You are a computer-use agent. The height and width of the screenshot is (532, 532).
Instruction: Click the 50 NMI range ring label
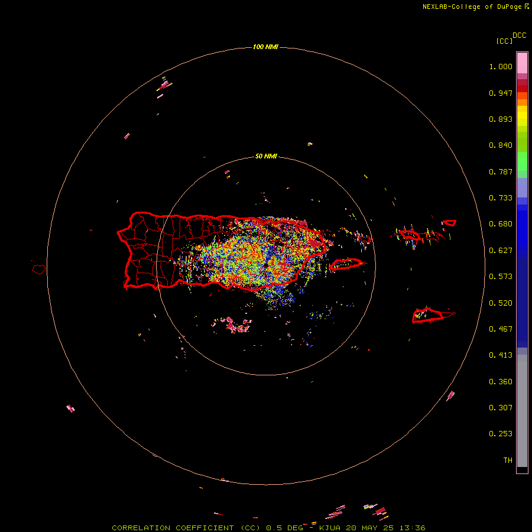click(266, 156)
